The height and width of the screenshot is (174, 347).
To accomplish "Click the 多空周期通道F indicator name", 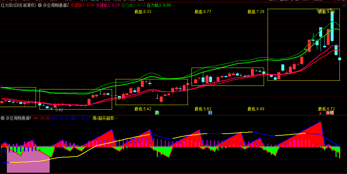I will [19, 118].
